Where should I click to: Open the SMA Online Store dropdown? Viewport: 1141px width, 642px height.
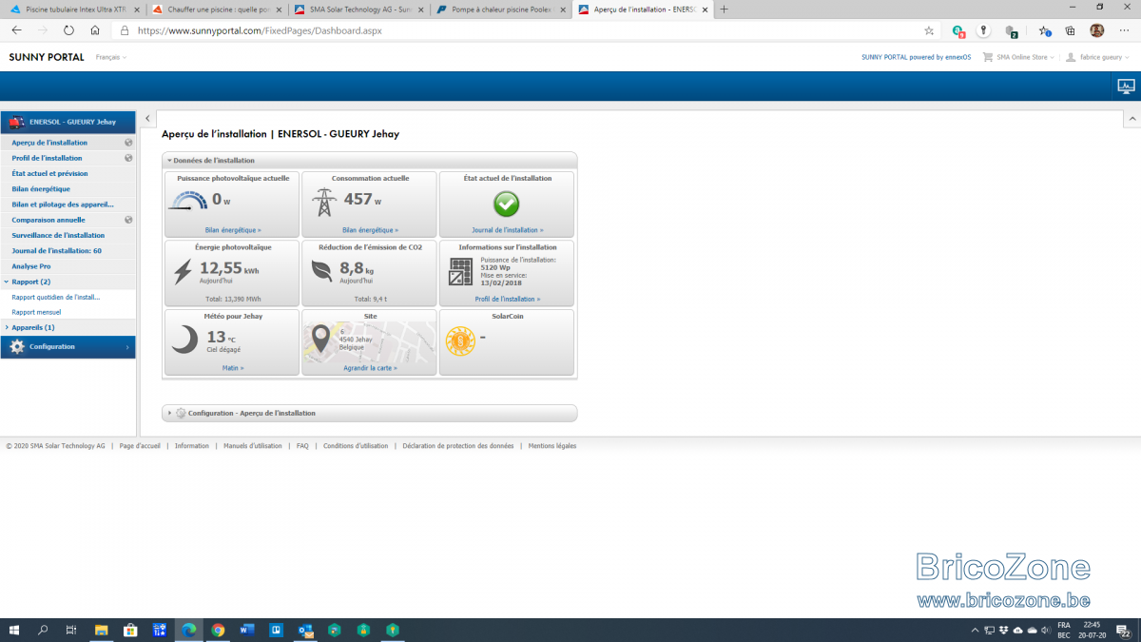point(1025,57)
